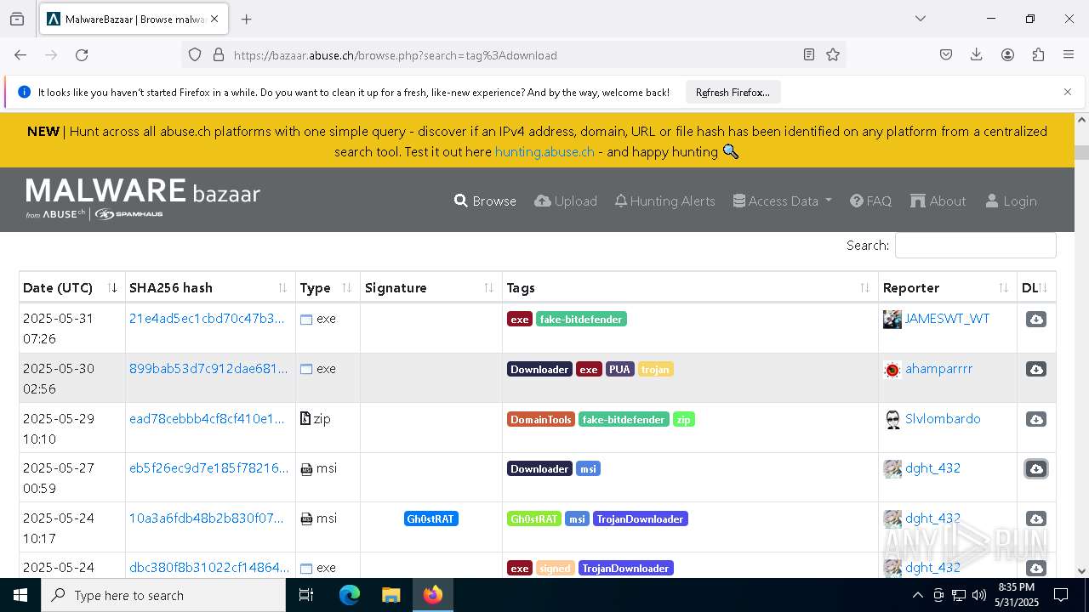Open sample hash ead78cebbb4cf8cf410e1

(207, 419)
